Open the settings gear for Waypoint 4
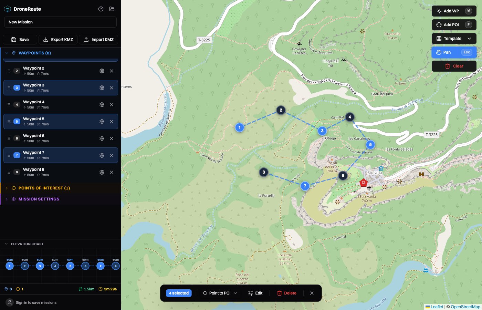 tap(102, 105)
